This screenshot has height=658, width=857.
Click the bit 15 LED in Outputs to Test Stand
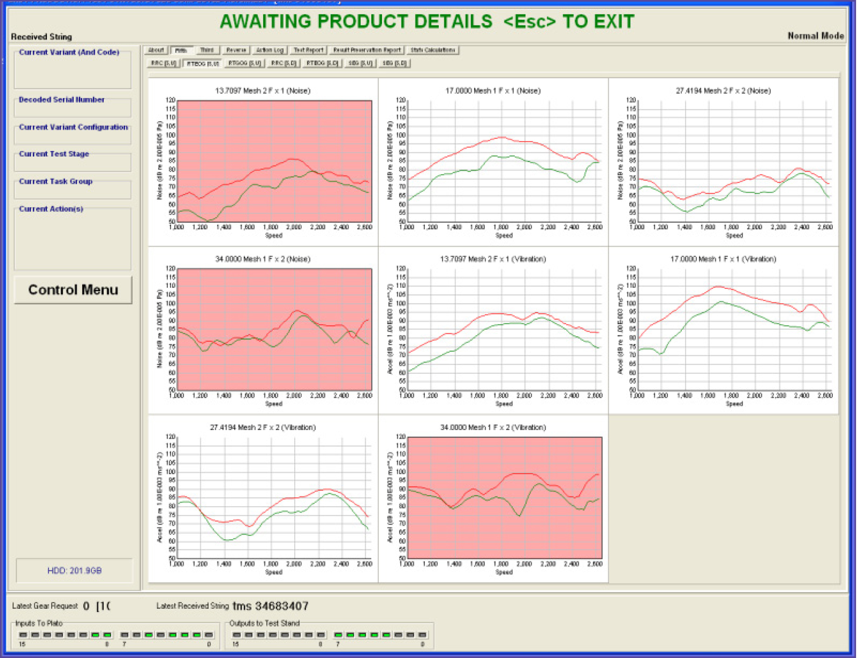237,635
